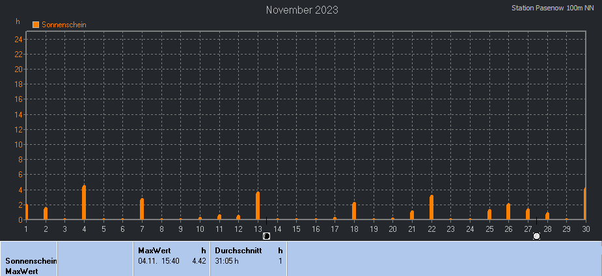Click the 04.11. 15:40 max date value
This screenshot has height=276, width=602.
click(x=159, y=261)
